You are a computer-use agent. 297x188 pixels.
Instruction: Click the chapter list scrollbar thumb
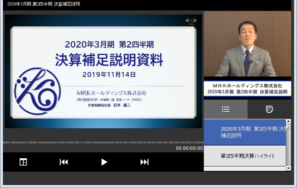pos(288,126)
